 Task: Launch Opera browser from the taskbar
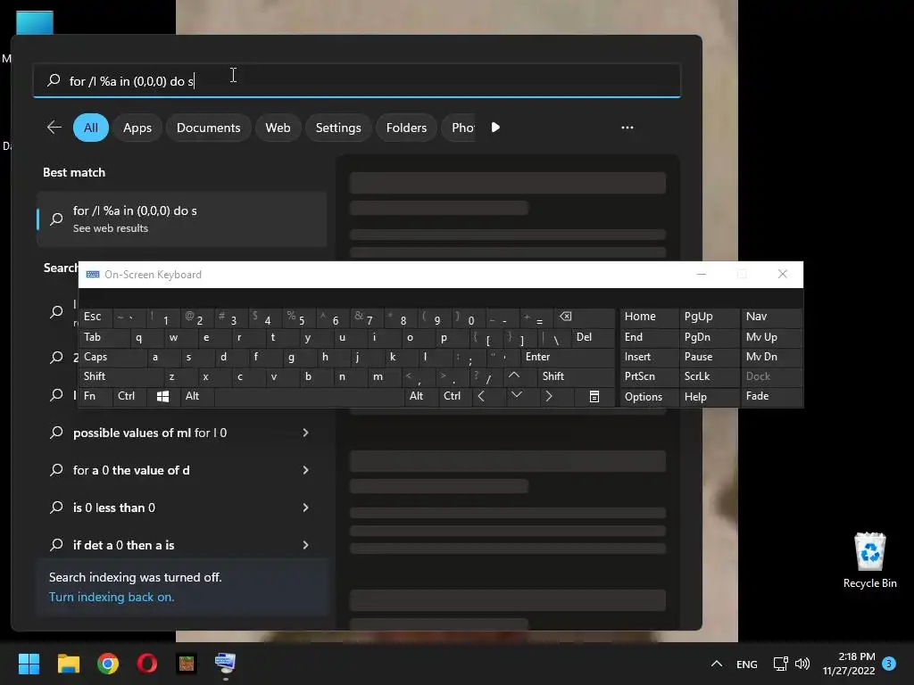(147, 664)
